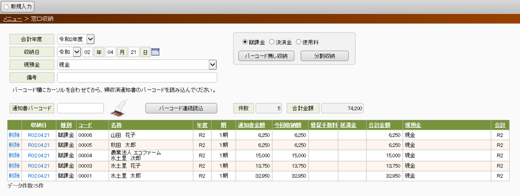Open R02.04.21 date link for code 00004
Screen dimensions: 520x196
[38, 155]
